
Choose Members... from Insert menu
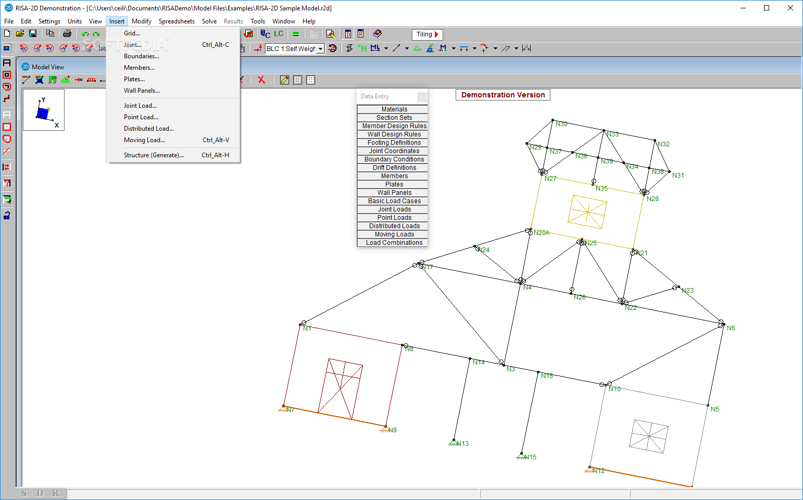click(x=139, y=68)
